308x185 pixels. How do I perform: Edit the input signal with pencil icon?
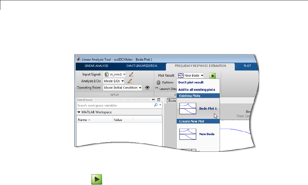coord(131,74)
